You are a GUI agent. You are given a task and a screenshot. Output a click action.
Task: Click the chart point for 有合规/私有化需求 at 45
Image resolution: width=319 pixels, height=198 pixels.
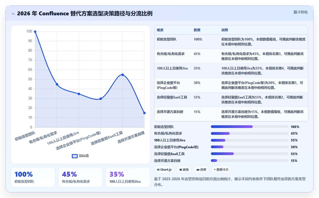(x=57, y=84)
